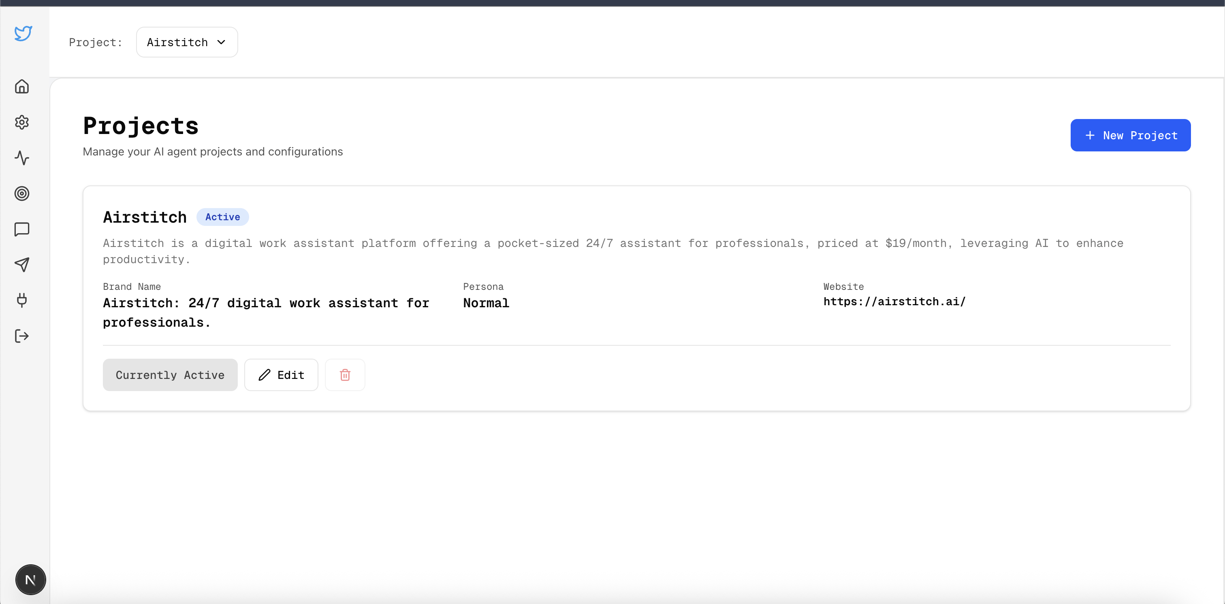1225x604 pixels.
Task: Click the Edit button for Airstitch
Action: (x=281, y=375)
